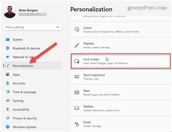The height and width of the screenshot is (132, 172).
Task: Click the Bluetooth icon in sidebar
Action: (8, 48)
